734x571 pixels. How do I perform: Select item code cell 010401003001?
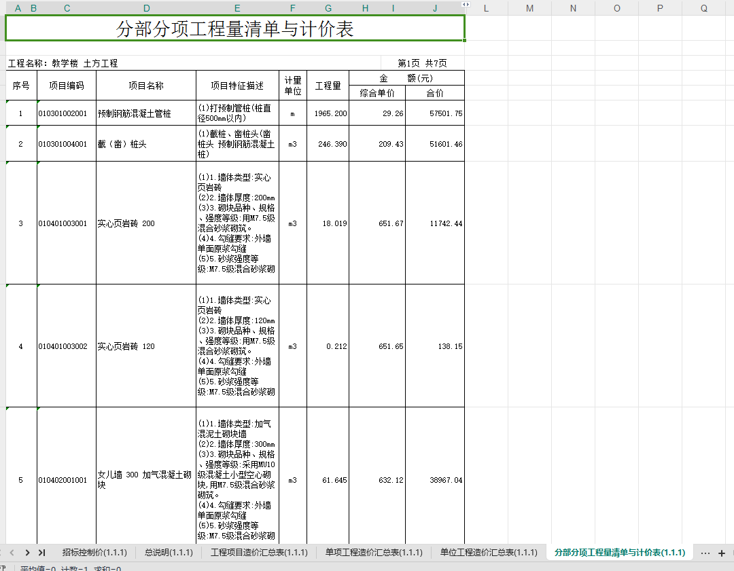point(67,223)
